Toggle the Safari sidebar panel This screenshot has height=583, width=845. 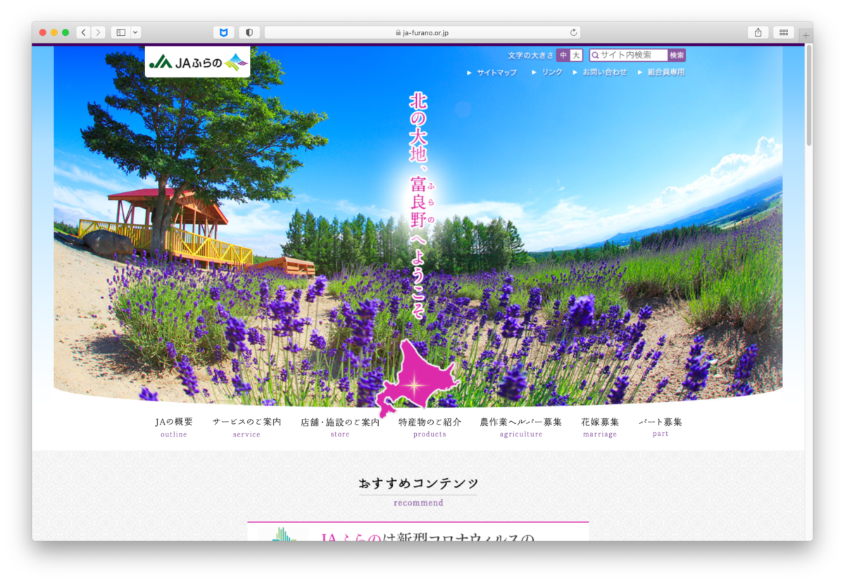tap(120, 32)
